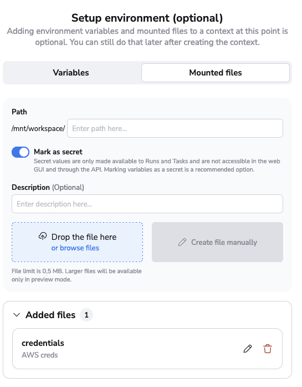This screenshot has height=387, width=302.
Task: Click the Added files heading
Action: click(x=50, y=315)
